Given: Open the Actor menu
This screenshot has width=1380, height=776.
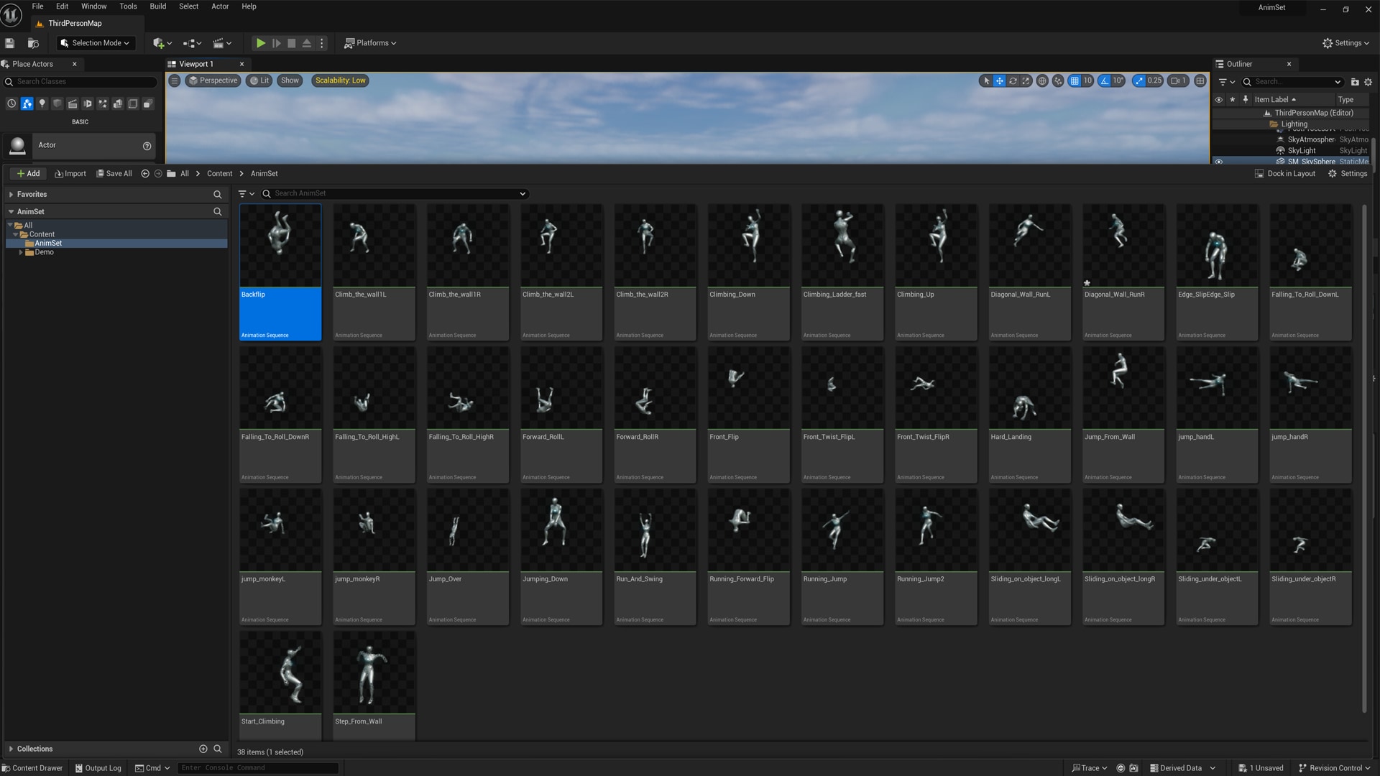Looking at the screenshot, I should click(x=220, y=6).
